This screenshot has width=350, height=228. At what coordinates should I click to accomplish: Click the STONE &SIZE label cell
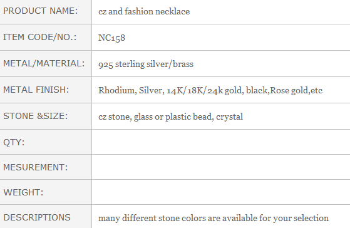coord(46,116)
